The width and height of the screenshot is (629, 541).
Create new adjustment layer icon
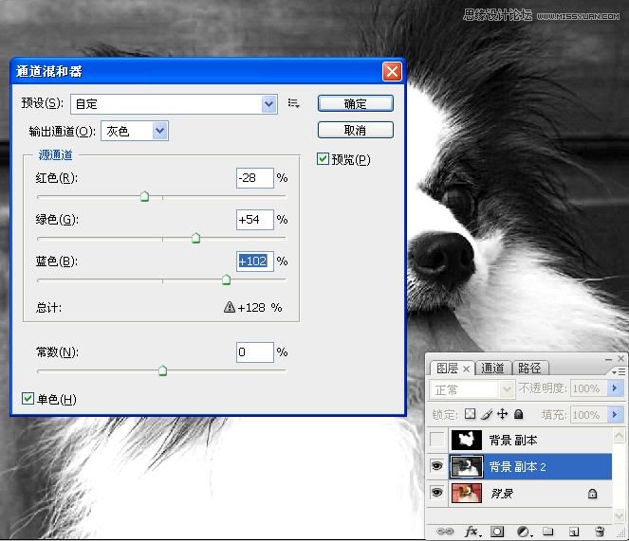525,532
